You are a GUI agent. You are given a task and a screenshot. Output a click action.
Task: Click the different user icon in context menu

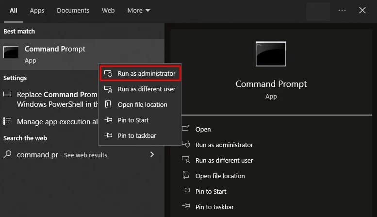[x=108, y=89]
